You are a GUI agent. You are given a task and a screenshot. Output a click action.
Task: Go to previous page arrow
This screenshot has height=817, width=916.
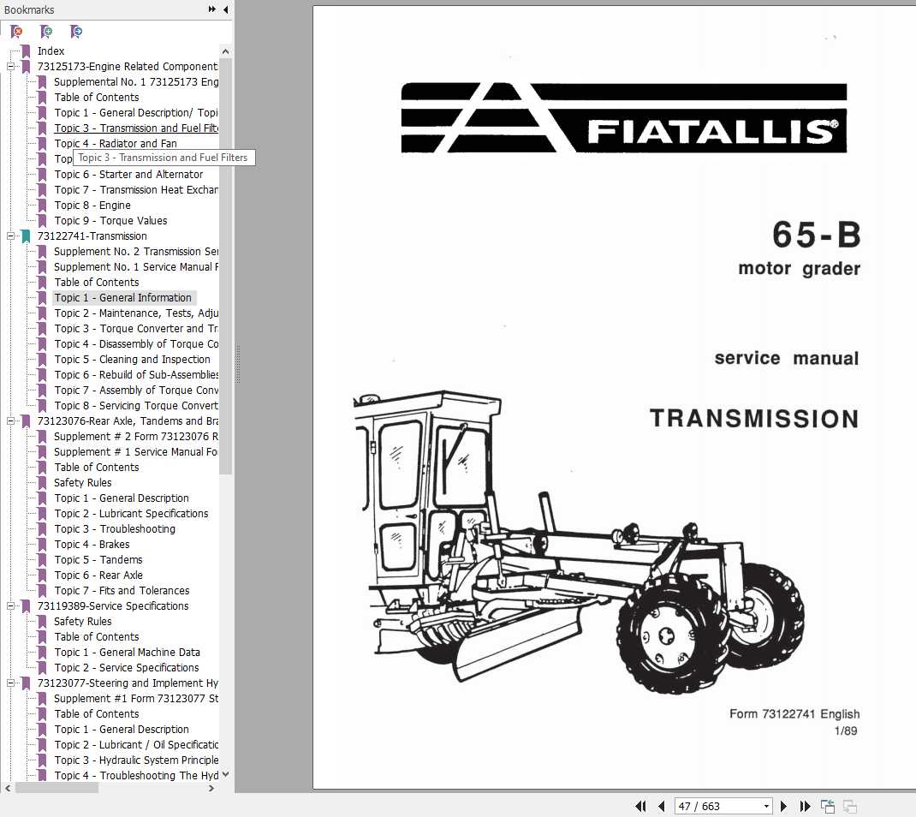(x=661, y=807)
